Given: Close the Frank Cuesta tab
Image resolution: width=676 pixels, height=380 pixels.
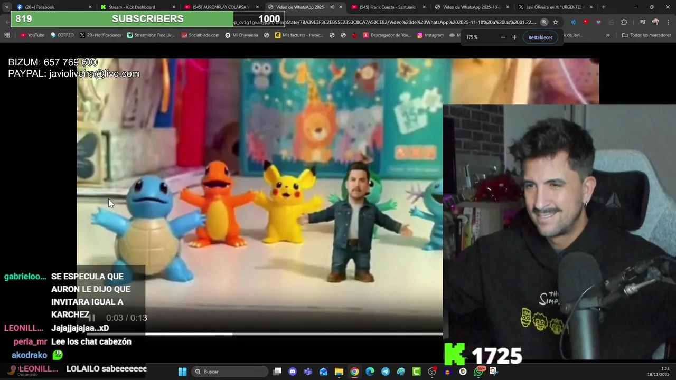Looking at the screenshot, I should [424, 7].
